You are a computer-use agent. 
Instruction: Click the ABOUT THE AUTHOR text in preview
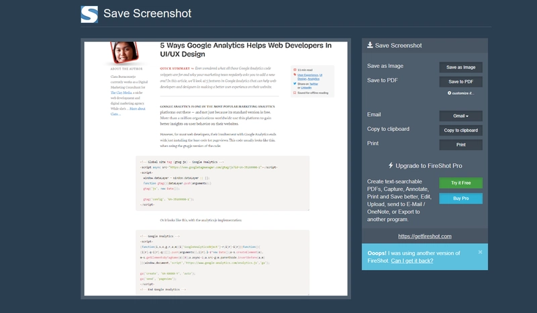point(126,69)
